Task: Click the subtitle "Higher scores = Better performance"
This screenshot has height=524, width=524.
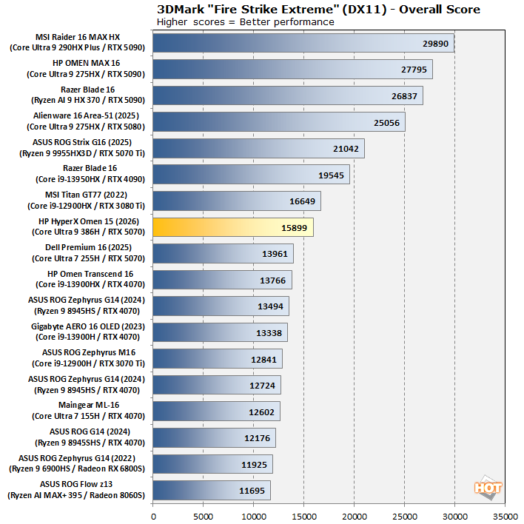Action: [245, 22]
